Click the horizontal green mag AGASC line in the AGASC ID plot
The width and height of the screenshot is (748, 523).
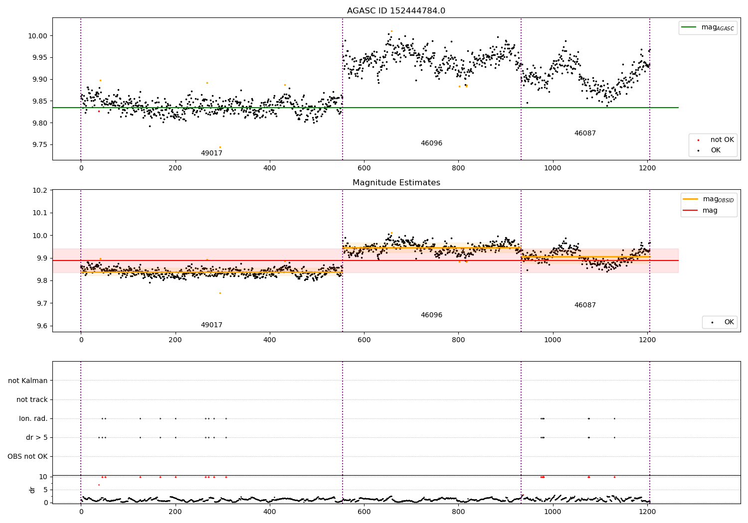pyautogui.click(x=365, y=108)
